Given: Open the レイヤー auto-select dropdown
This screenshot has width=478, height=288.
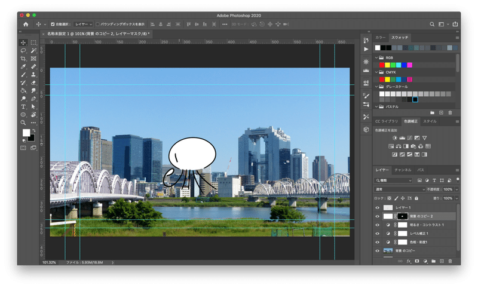Looking at the screenshot, I should pyautogui.click(x=84, y=24).
